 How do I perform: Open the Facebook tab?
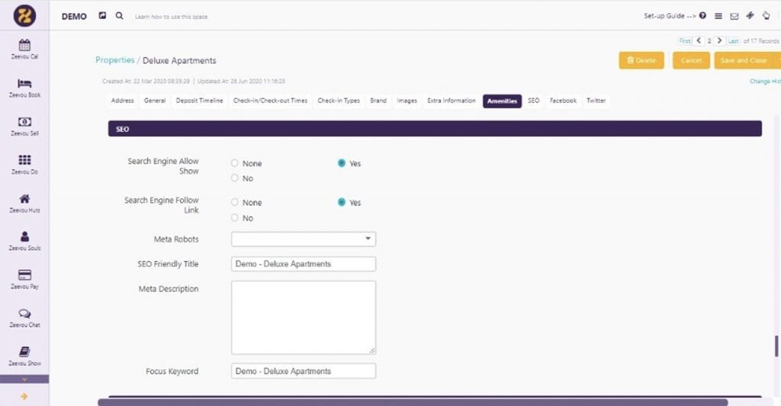(x=563, y=101)
